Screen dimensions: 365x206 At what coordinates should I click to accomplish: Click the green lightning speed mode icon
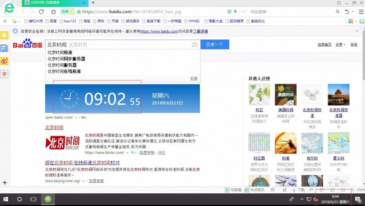tap(235, 12)
